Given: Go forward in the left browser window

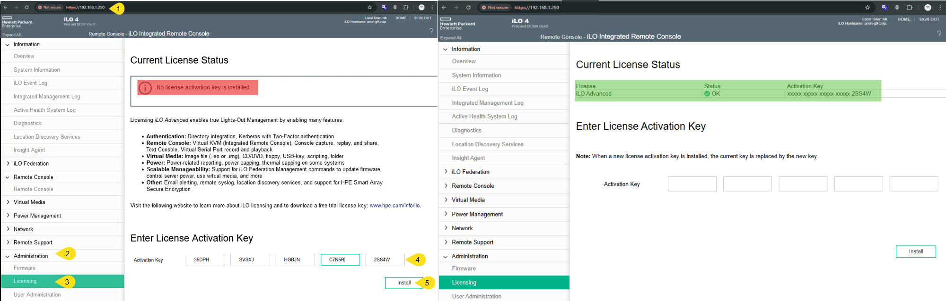Looking at the screenshot, I should (16, 8).
